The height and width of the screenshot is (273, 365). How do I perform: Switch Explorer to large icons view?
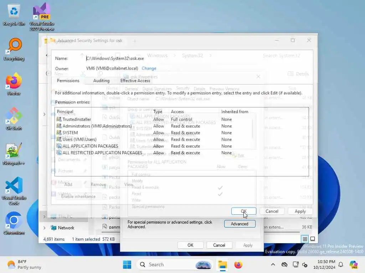(313, 239)
